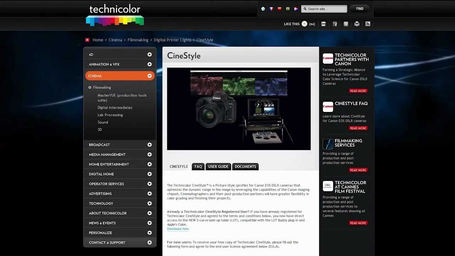This screenshot has width=455, height=256.
Task: Open the RSS feed icon
Action: (368, 24)
